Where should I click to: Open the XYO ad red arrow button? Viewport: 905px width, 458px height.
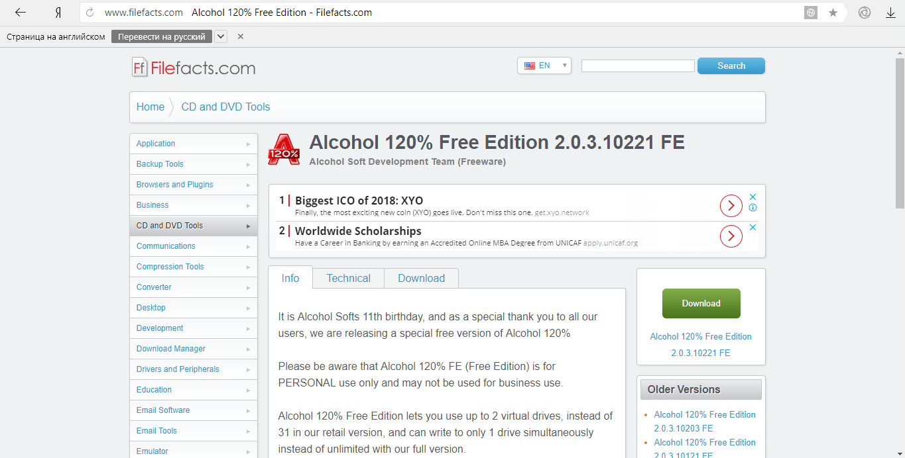coord(731,206)
